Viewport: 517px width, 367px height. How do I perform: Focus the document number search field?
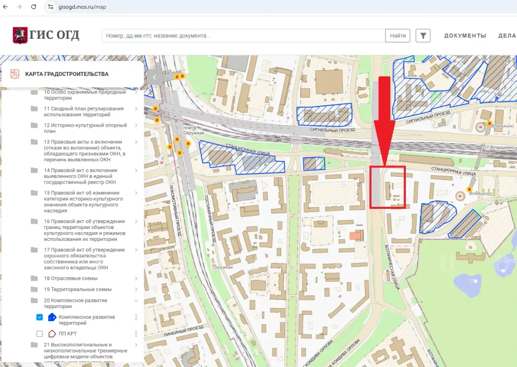coord(244,36)
